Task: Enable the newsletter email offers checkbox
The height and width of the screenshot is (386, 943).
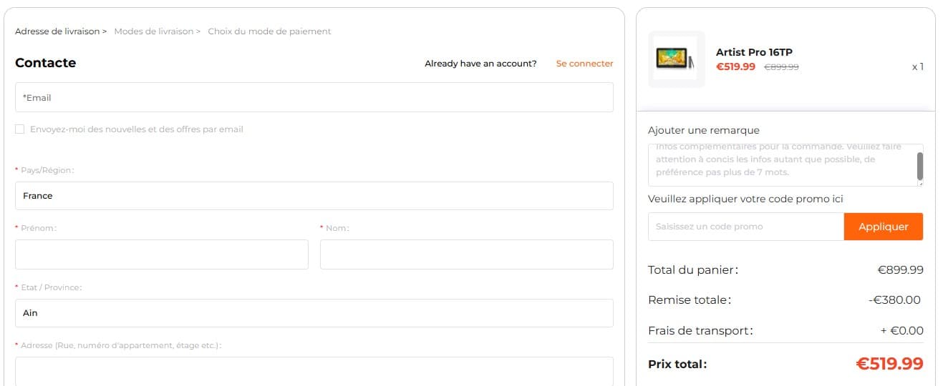Action: [20, 129]
